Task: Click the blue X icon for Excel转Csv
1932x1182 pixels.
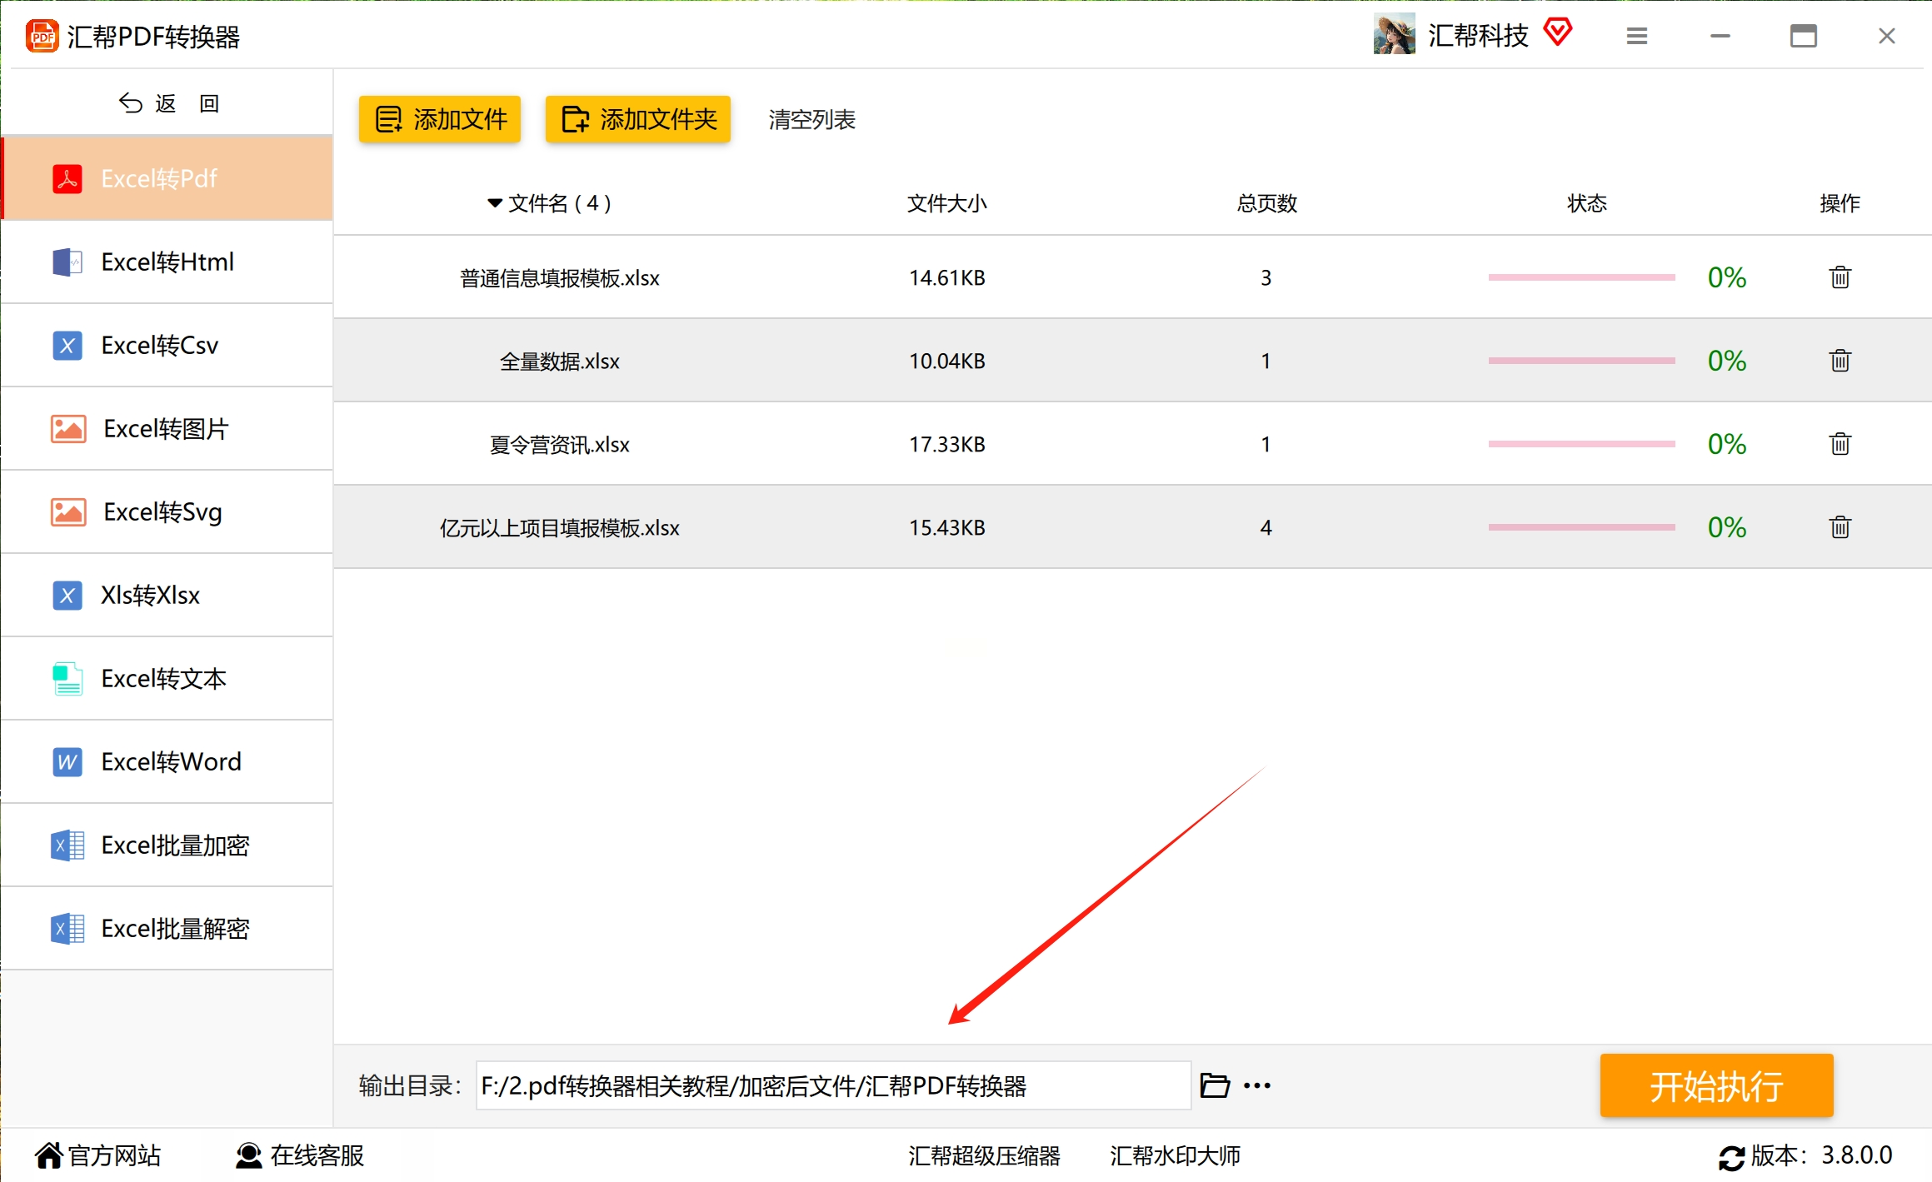Action: point(67,345)
